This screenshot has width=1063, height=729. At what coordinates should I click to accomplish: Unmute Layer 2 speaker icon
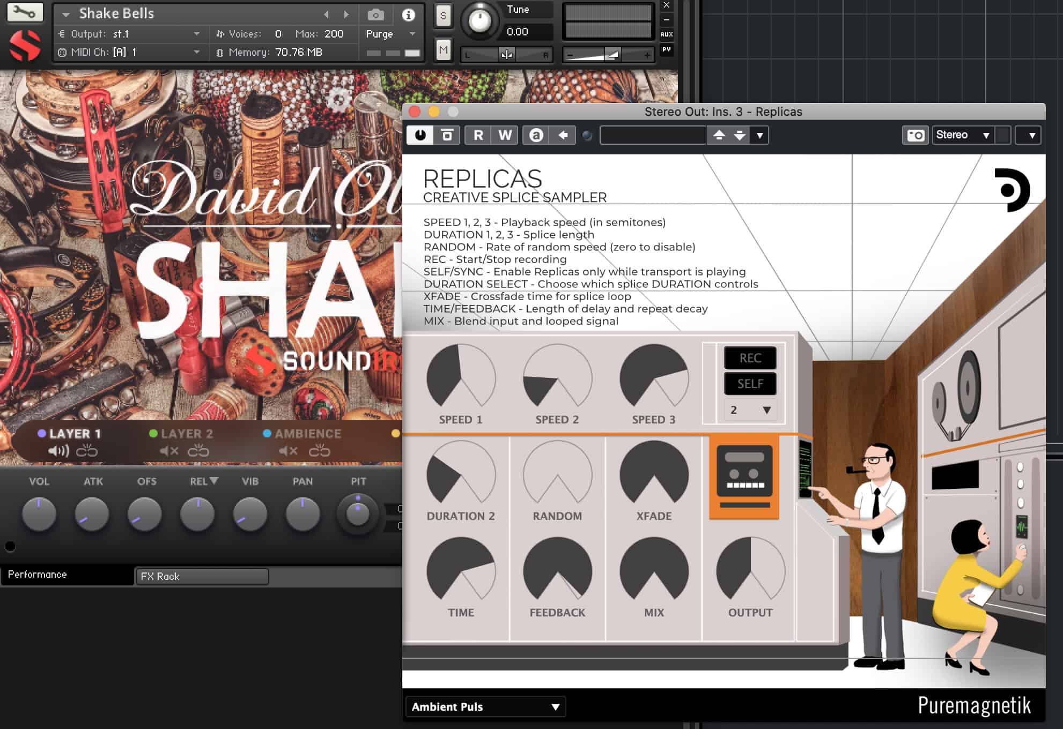[x=169, y=451]
